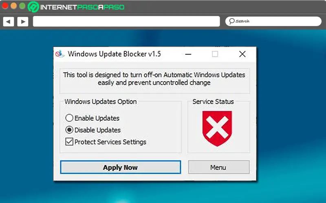
Task: Click the red traffic-light dot at top left
Action: [x=5, y=6]
